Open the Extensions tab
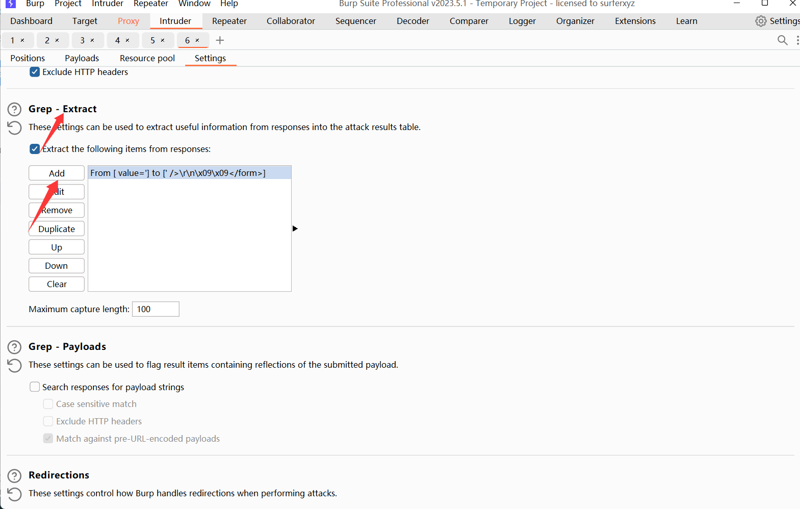 click(x=635, y=21)
